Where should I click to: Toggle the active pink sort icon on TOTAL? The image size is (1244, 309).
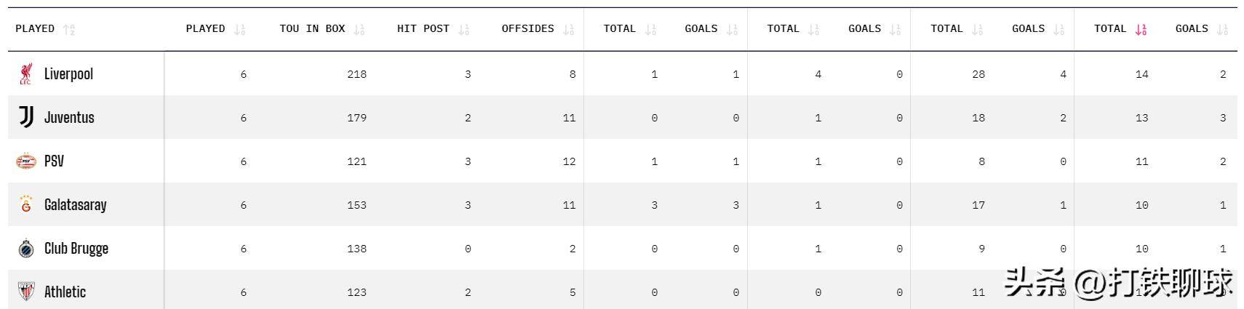coord(1141,29)
